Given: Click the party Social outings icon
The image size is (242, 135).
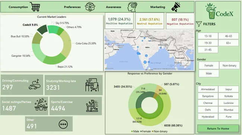Looking at the screenshot, I should tap(41, 105).
